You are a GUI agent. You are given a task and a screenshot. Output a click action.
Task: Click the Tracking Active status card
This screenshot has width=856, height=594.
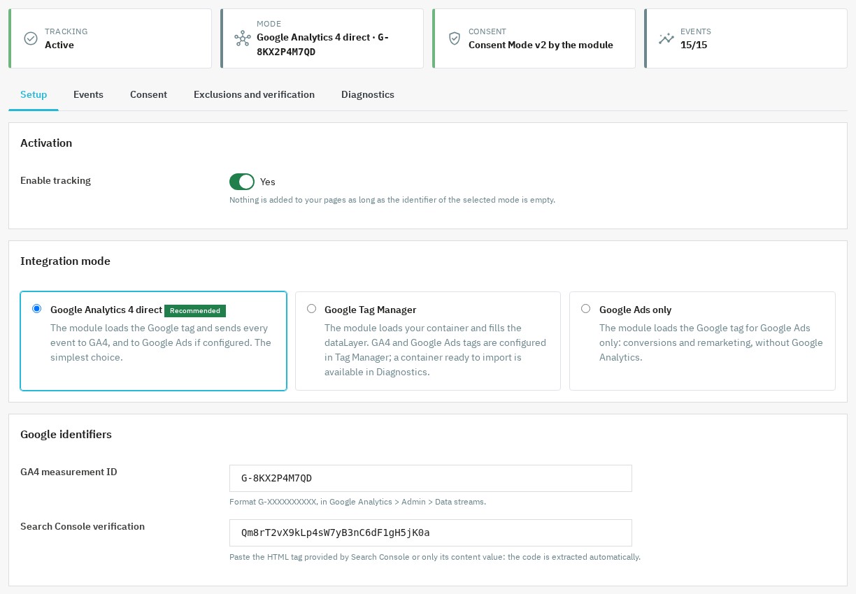tap(110, 38)
